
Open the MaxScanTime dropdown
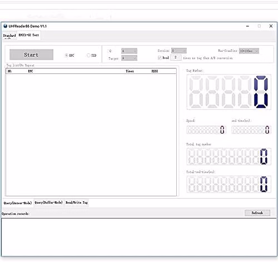coord(249,51)
